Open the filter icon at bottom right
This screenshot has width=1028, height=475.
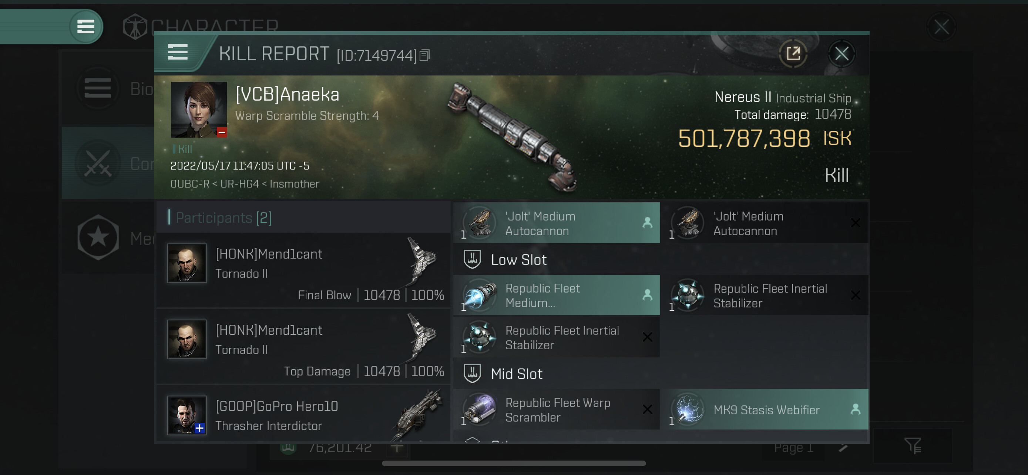point(912,445)
